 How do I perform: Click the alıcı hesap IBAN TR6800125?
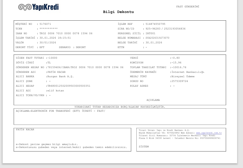(69, 86)
